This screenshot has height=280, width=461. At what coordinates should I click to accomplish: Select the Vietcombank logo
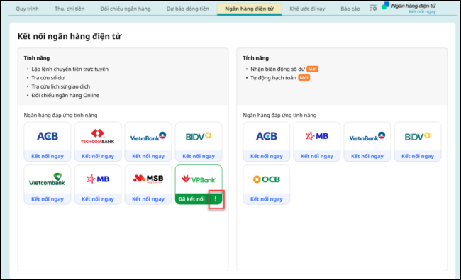pos(47,179)
